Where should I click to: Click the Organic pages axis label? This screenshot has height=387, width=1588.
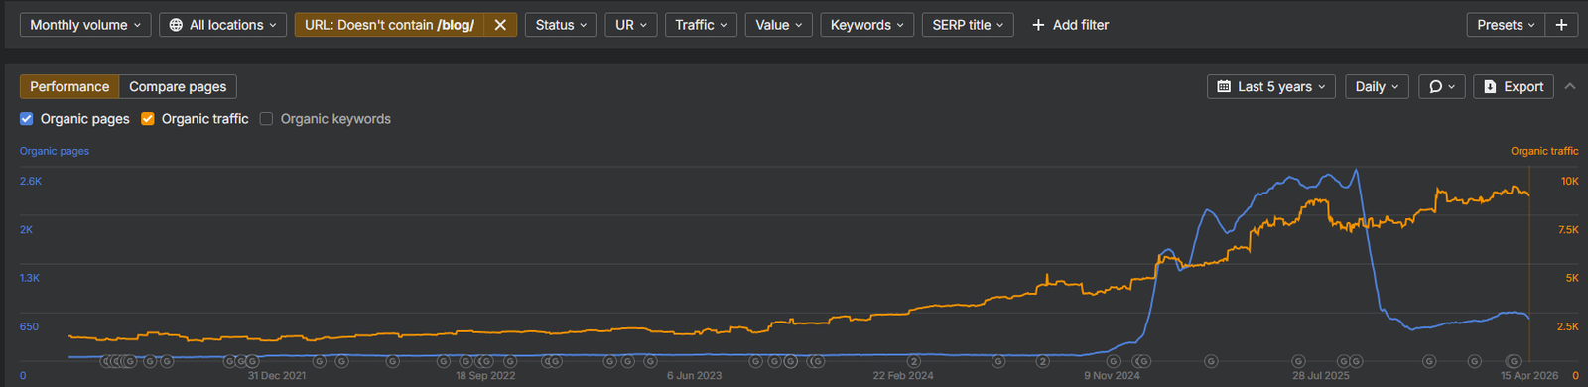(x=55, y=151)
